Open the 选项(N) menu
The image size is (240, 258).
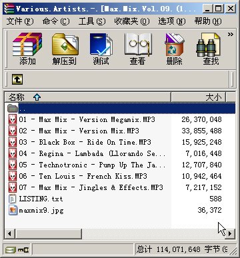pyautogui.click(x=172, y=21)
